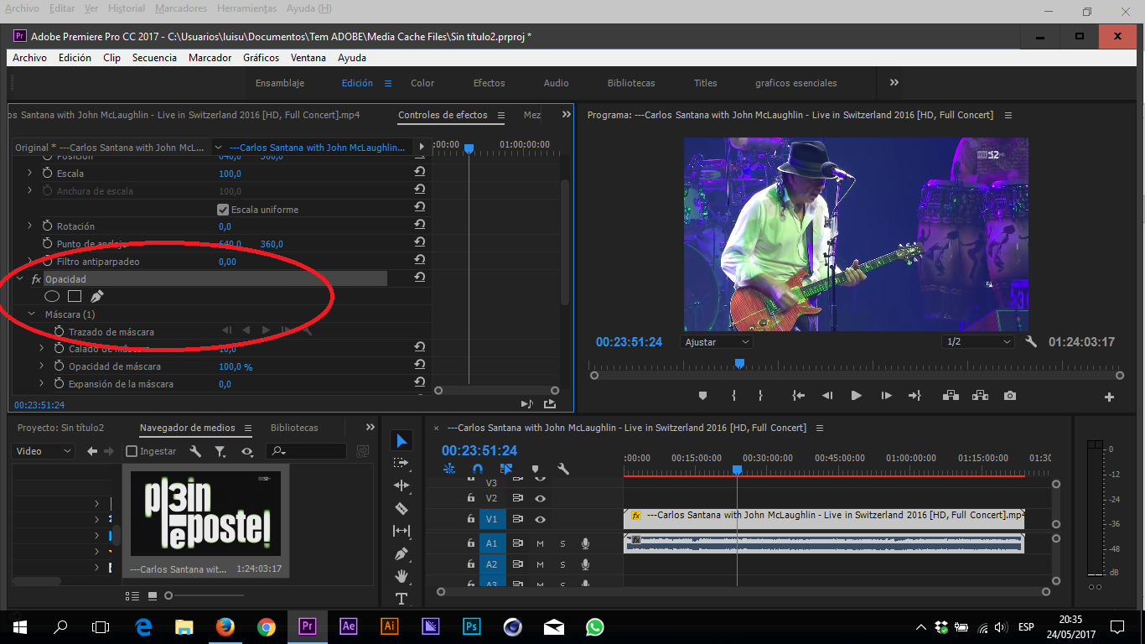Enable the Ingestar checkbox
The height and width of the screenshot is (644, 1145).
(x=132, y=451)
